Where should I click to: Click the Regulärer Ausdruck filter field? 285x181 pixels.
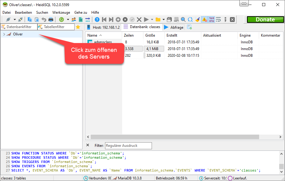[128, 146]
